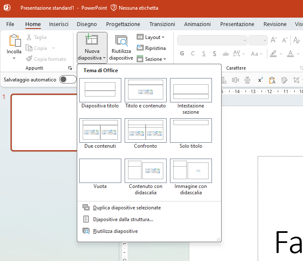303x261 pixels.
Task: Open the Sezione dropdown menu
Action: (151, 59)
